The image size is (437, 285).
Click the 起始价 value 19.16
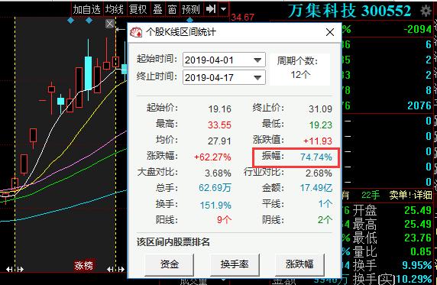[x=219, y=108]
